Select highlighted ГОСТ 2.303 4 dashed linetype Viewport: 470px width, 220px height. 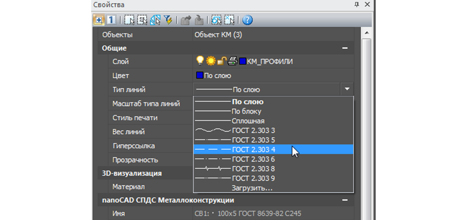[274, 149]
